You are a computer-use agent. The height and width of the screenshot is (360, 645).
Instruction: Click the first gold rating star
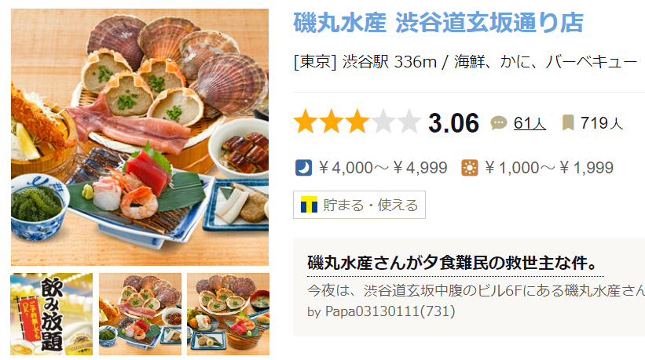306,122
